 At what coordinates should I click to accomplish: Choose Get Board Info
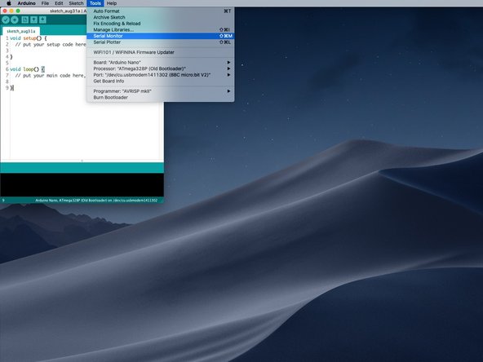(x=160, y=81)
